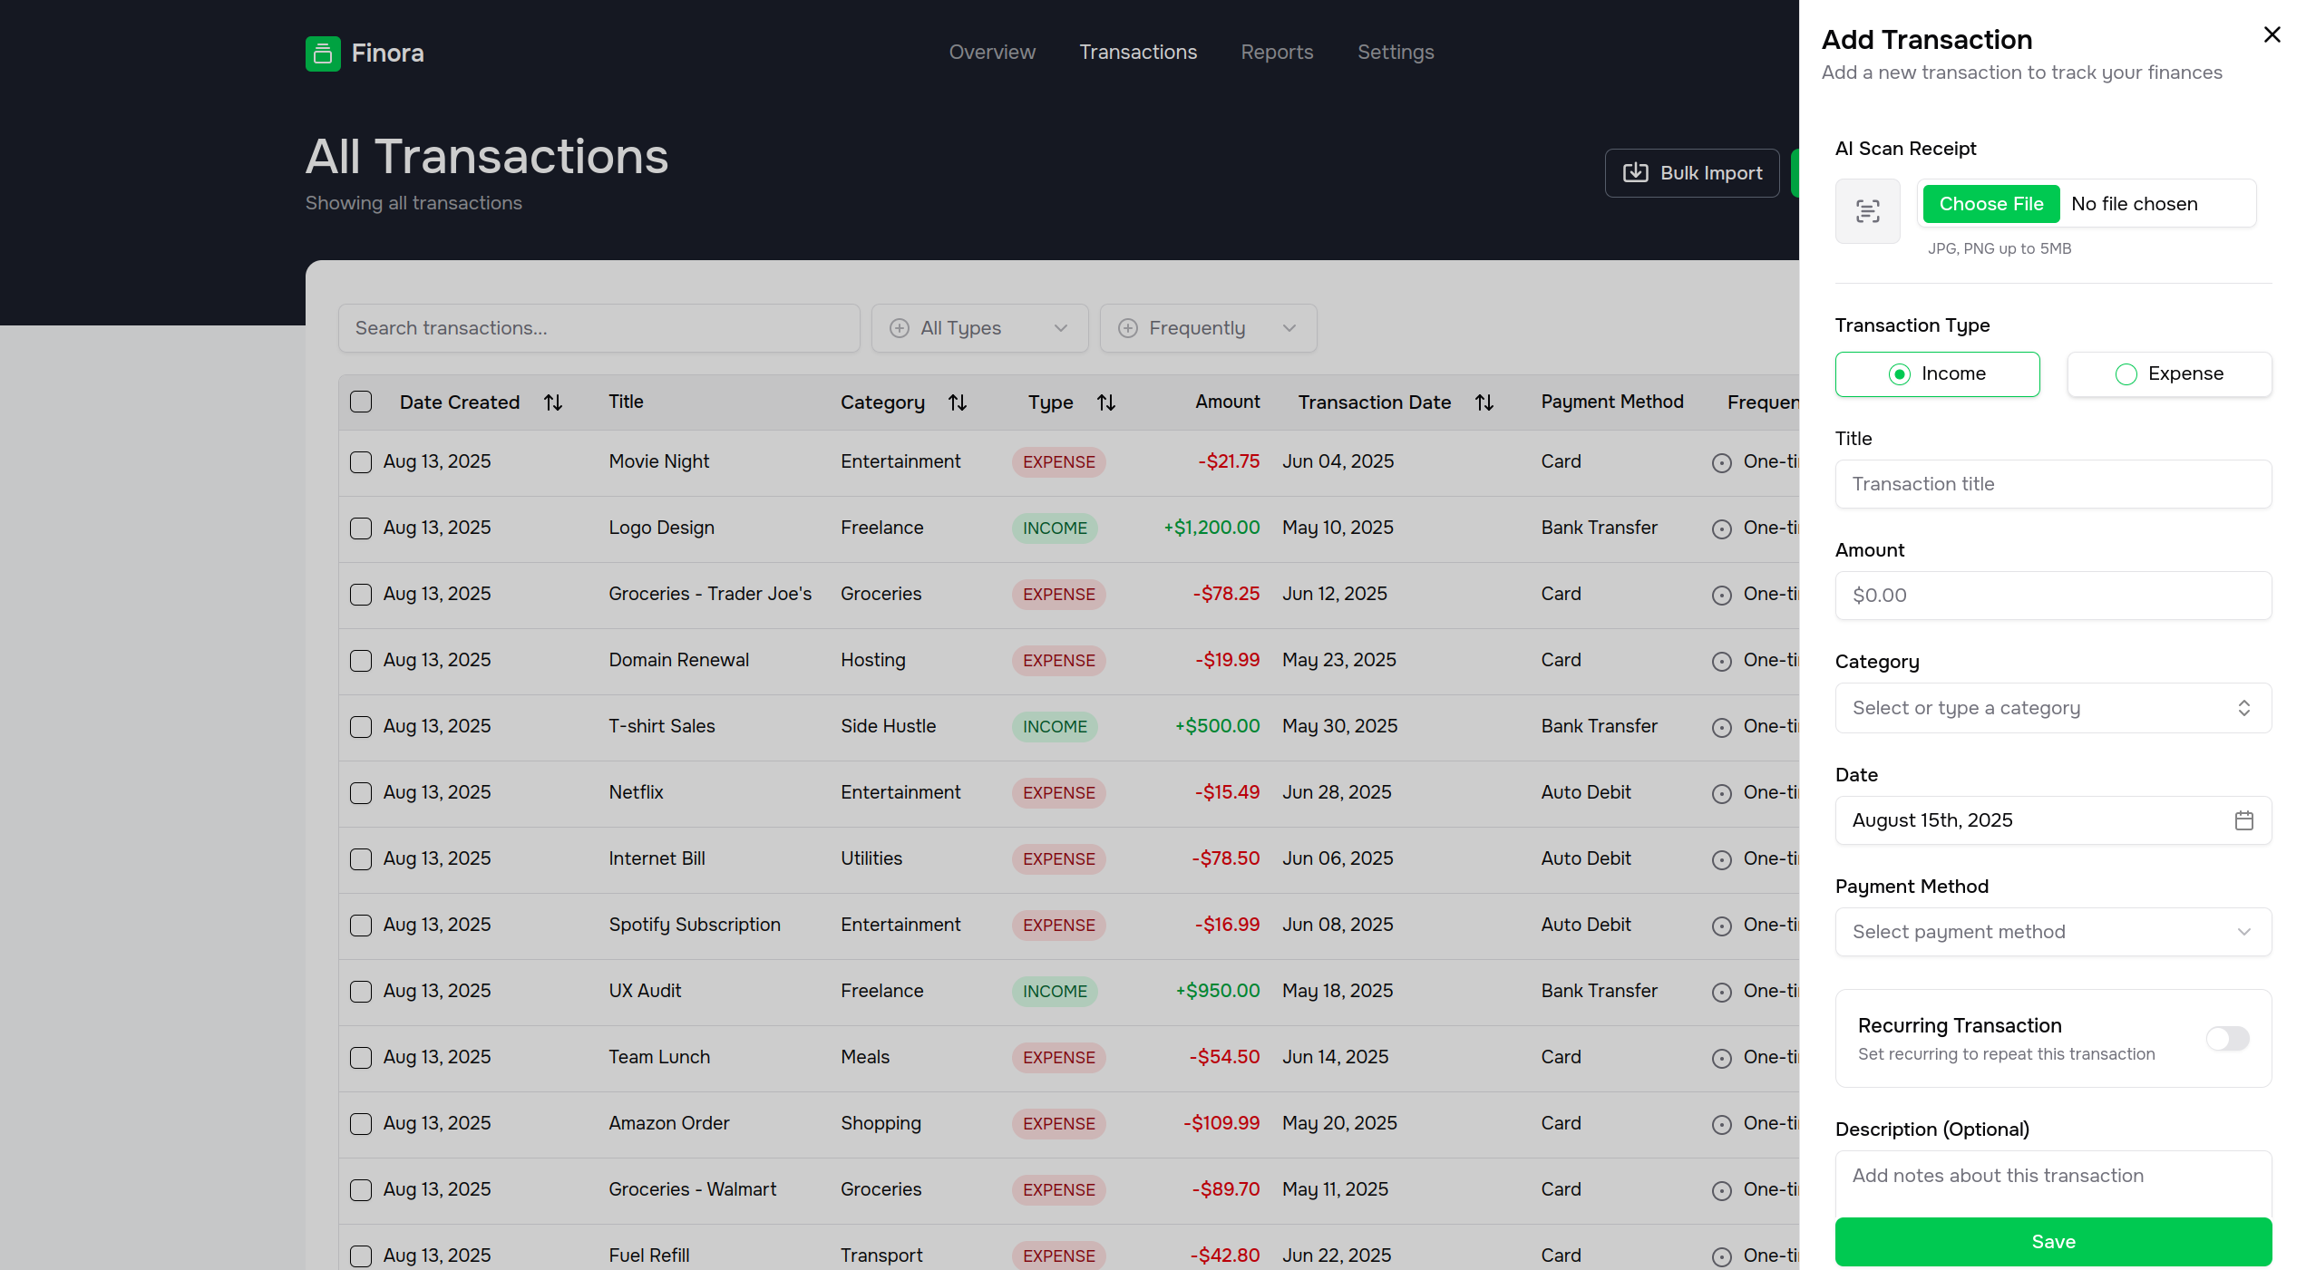
Task: Sort by Category arrows
Action: click(x=958, y=402)
